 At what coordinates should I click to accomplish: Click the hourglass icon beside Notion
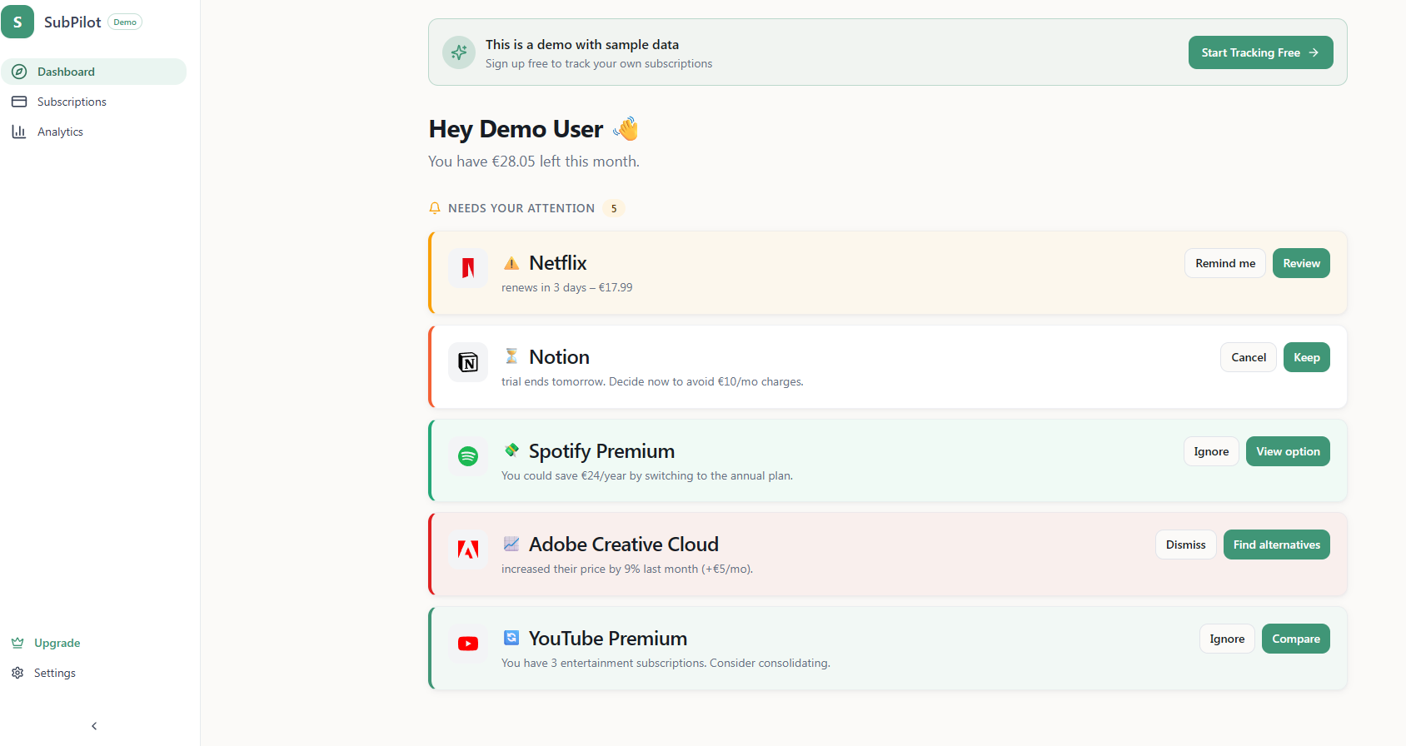(511, 356)
